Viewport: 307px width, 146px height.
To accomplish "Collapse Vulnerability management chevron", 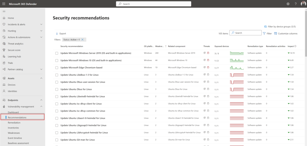I will (41, 107).
